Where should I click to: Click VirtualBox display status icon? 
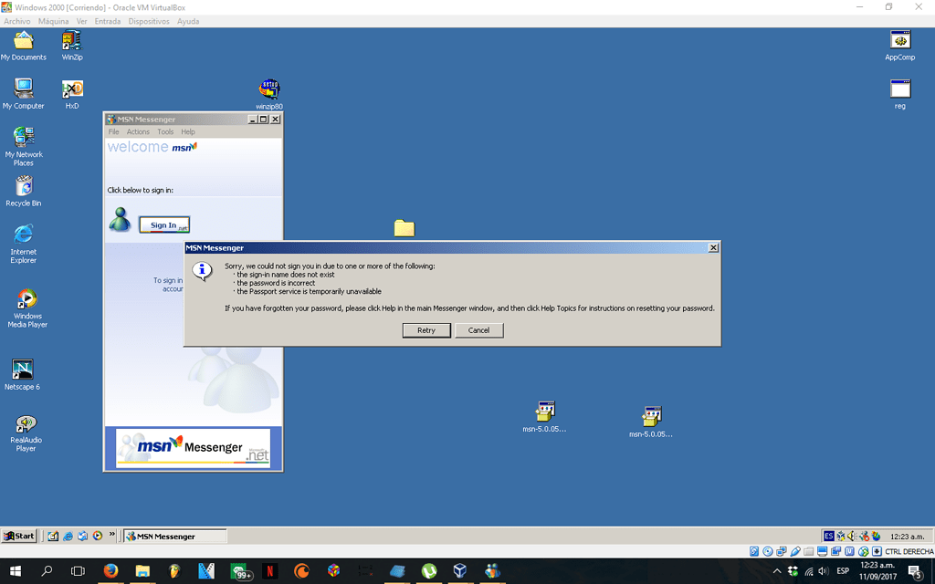point(823,551)
